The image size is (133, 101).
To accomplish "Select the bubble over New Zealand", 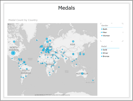I will (93, 80).
